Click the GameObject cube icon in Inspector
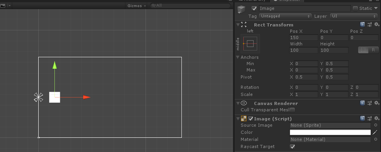The width and height of the screenshot is (381, 152). point(241,9)
